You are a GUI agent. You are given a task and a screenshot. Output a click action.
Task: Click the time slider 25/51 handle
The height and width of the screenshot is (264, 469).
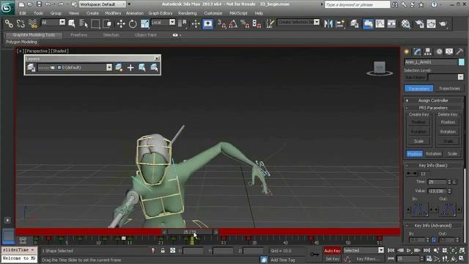[x=190, y=232]
